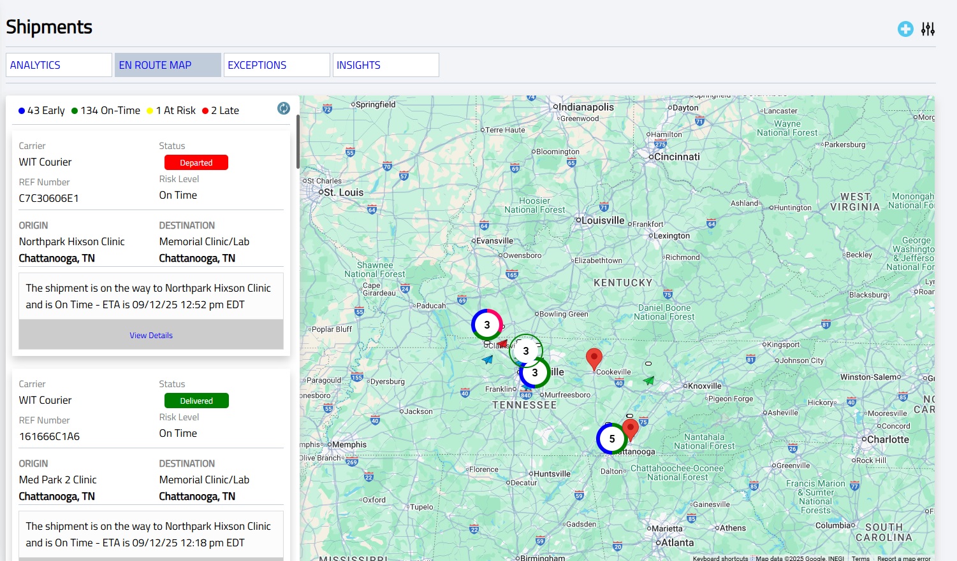Select the En Route Map tab
This screenshot has width=957, height=561.
(x=168, y=65)
